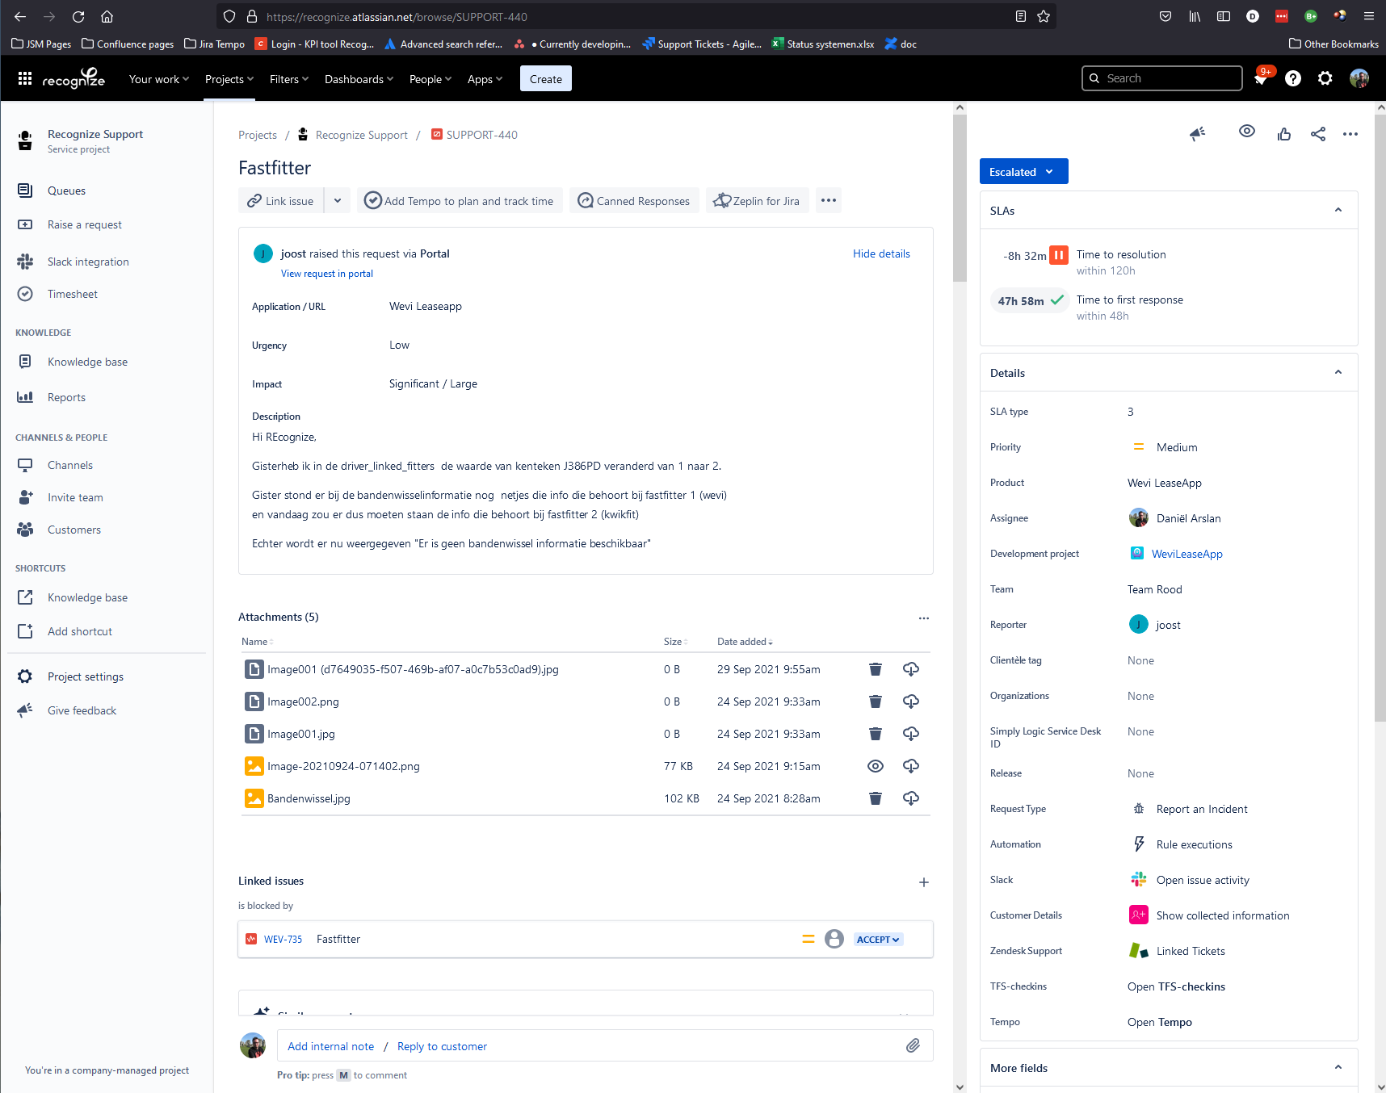
Task: Open the user profile avatar menu
Action: [1359, 78]
